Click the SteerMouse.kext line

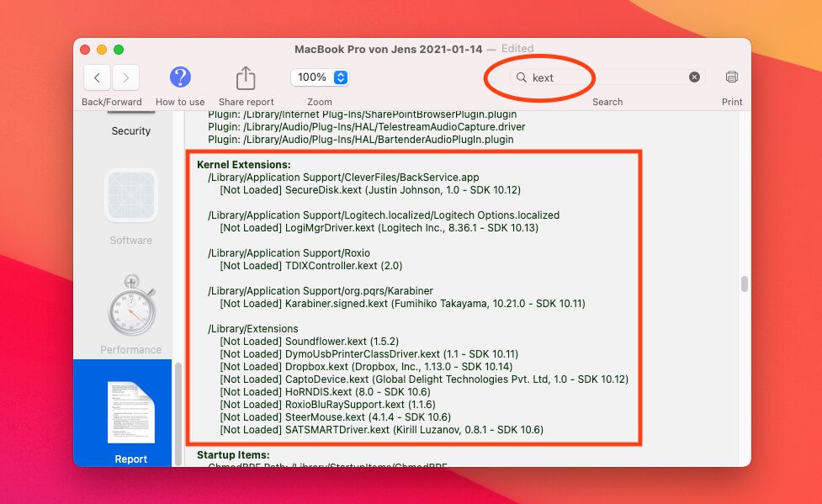[336, 417]
